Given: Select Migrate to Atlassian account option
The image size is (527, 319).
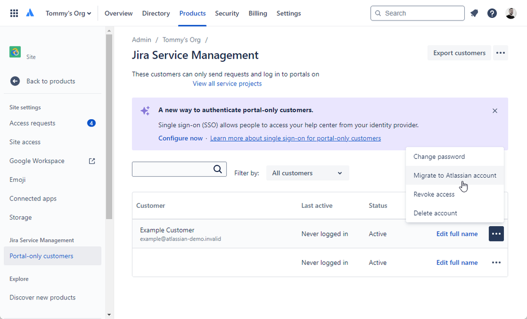Looking at the screenshot, I should 455,176.
